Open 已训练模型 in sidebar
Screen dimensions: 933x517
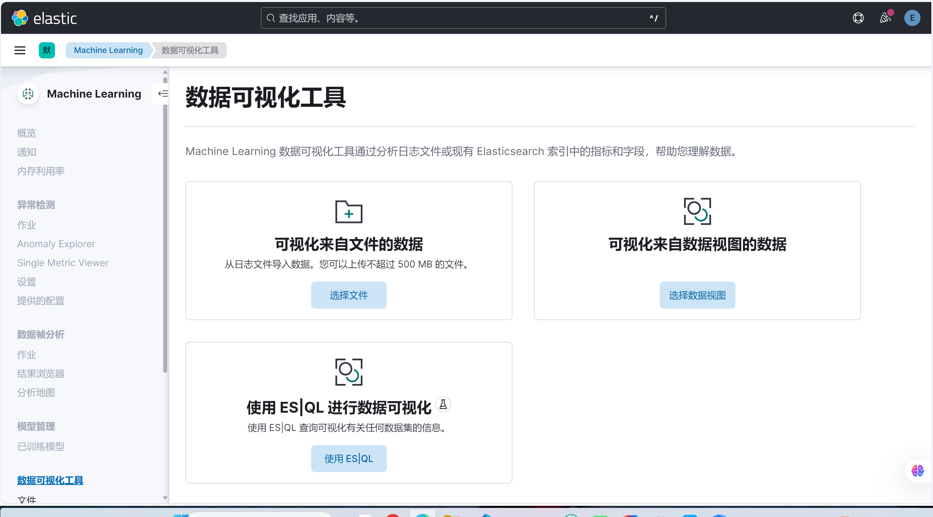(41, 446)
